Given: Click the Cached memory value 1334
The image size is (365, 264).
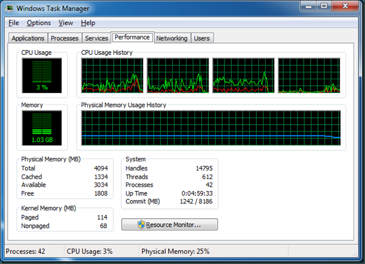Looking at the screenshot, I should (x=101, y=177).
